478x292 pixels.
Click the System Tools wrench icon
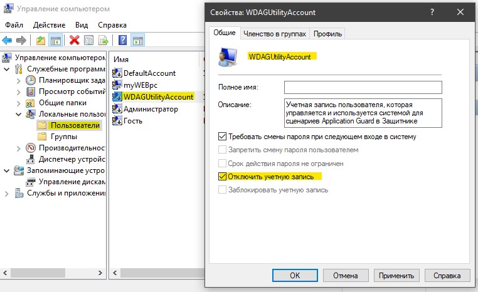pyautogui.click(x=19, y=69)
